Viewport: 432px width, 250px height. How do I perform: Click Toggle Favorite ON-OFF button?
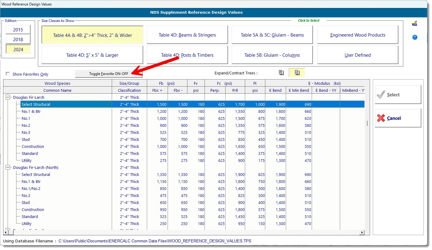pyautogui.click(x=108, y=74)
